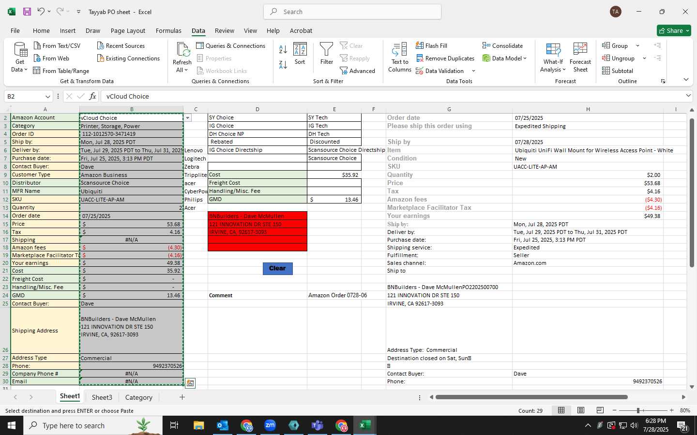The height and width of the screenshot is (435, 697).
Task: Click the Ungroup button
Action: tap(619, 58)
